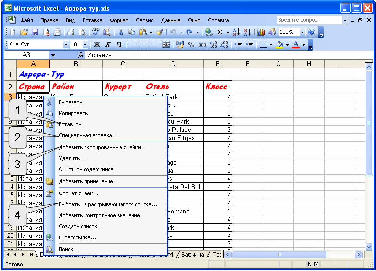This screenshot has width=376, height=271.
Task: Click the insert function fx button
Action: [81, 55]
